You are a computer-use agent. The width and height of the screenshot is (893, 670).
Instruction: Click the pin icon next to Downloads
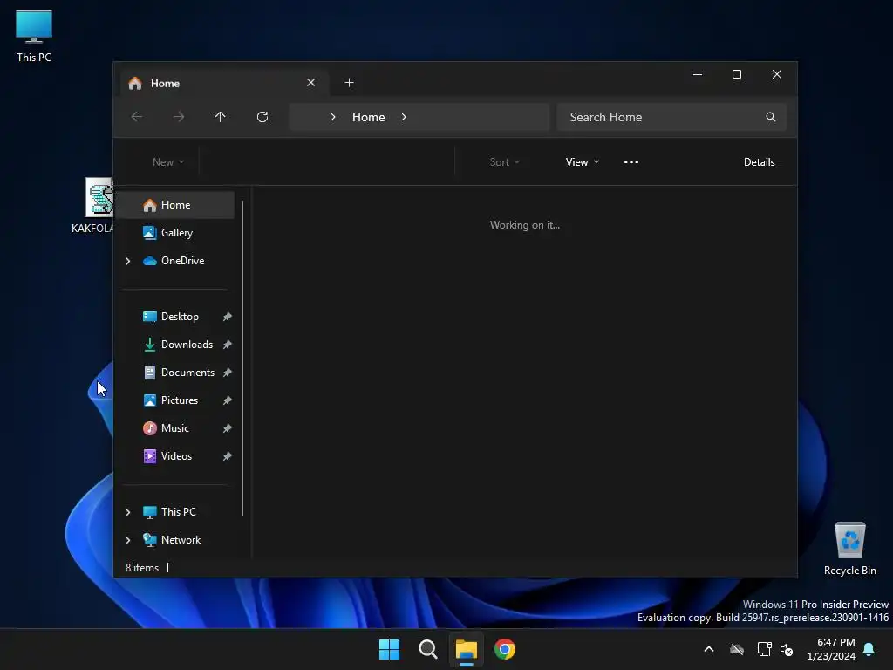pos(228,345)
